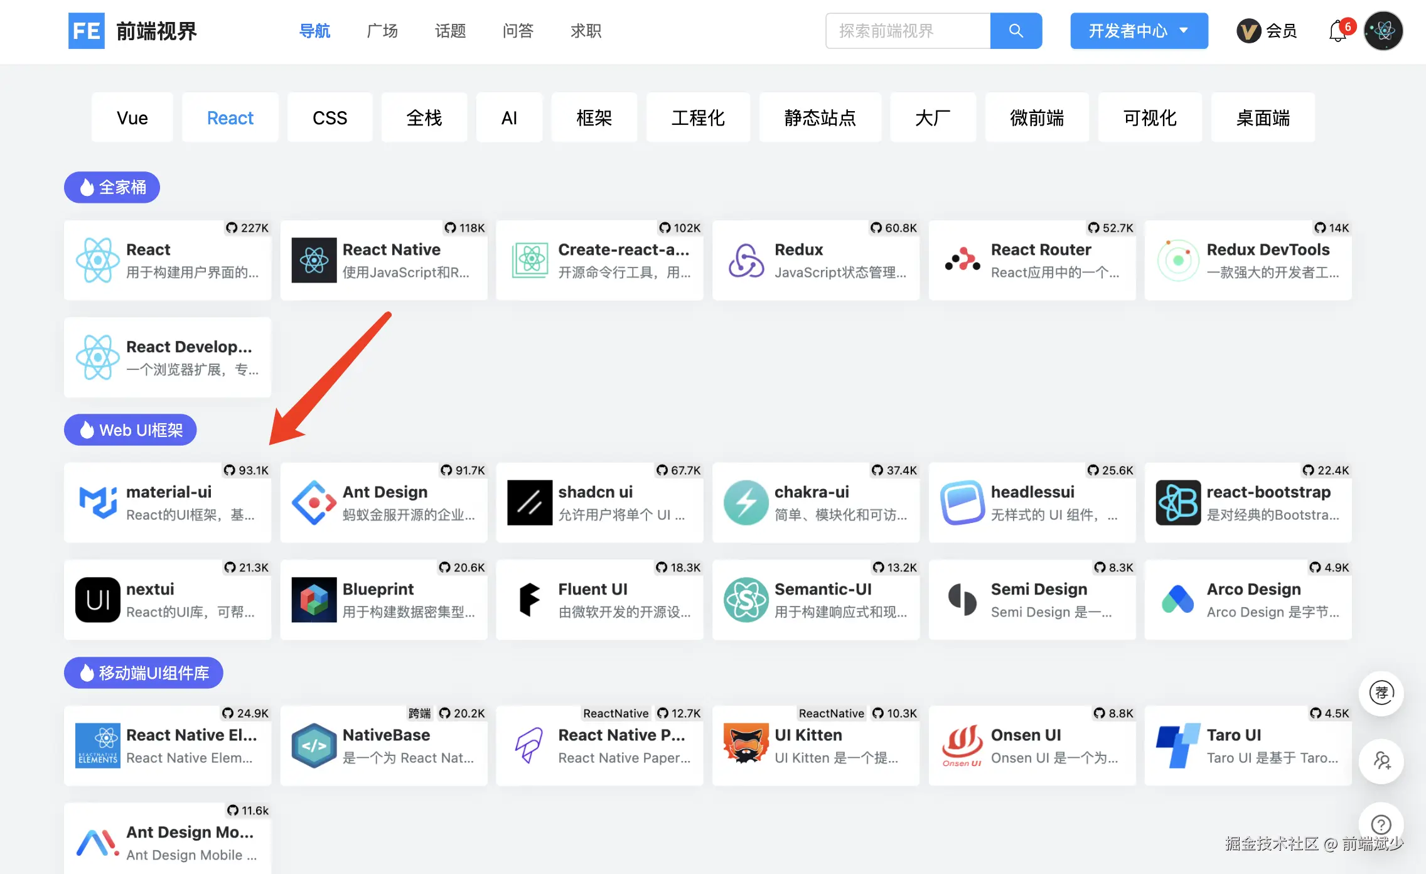Click the Semantic-UI logo icon
Viewport: 1426px width, 874px height.
(x=746, y=600)
